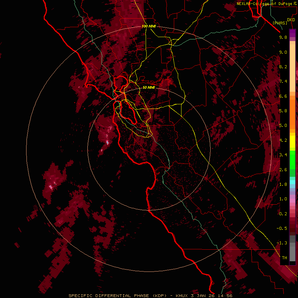This screenshot has width=298, height=298.
Task: Click the -1.3 value on the color scale
Action: point(282,243)
